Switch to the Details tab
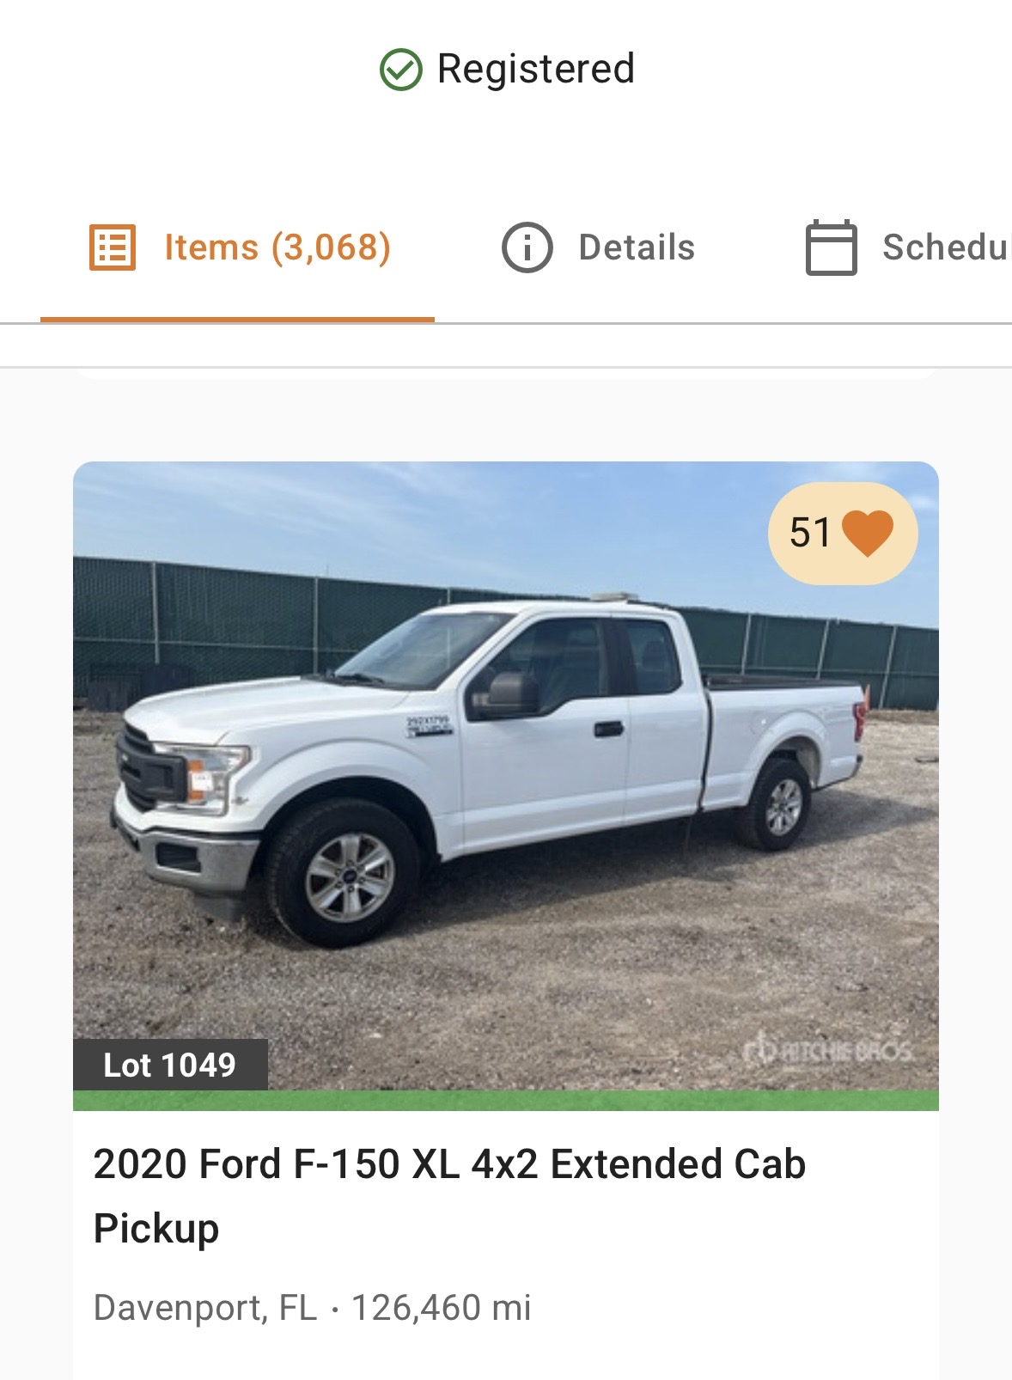The width and height of the screenshot is (1012, 1380). pyautogui.click(x=599, y=247)
